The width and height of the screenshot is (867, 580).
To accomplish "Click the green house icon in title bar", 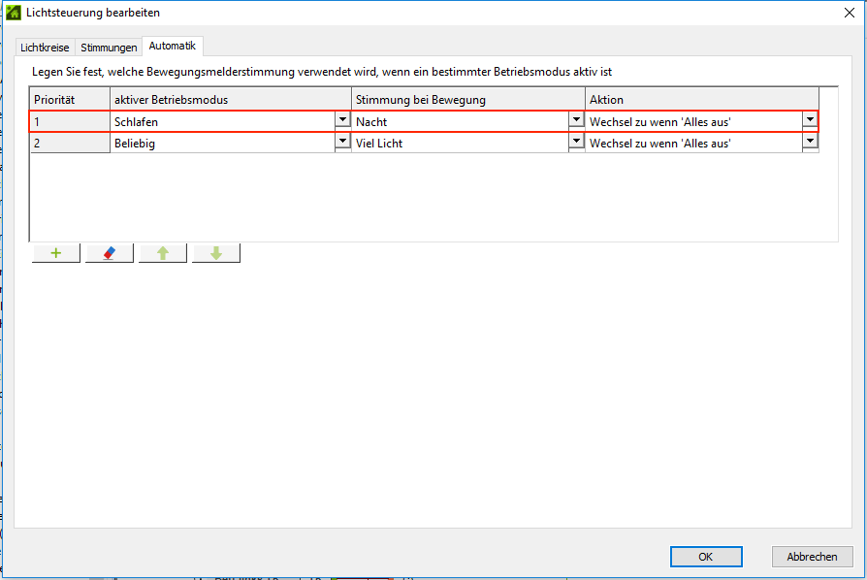I will coord(14,13).
